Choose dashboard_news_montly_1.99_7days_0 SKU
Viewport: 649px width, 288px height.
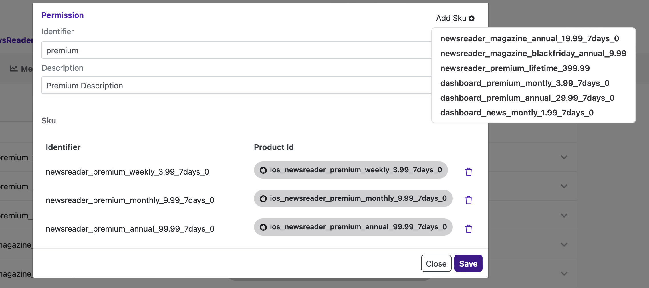click(517, 113)
